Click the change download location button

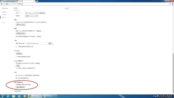pos(50,44)
